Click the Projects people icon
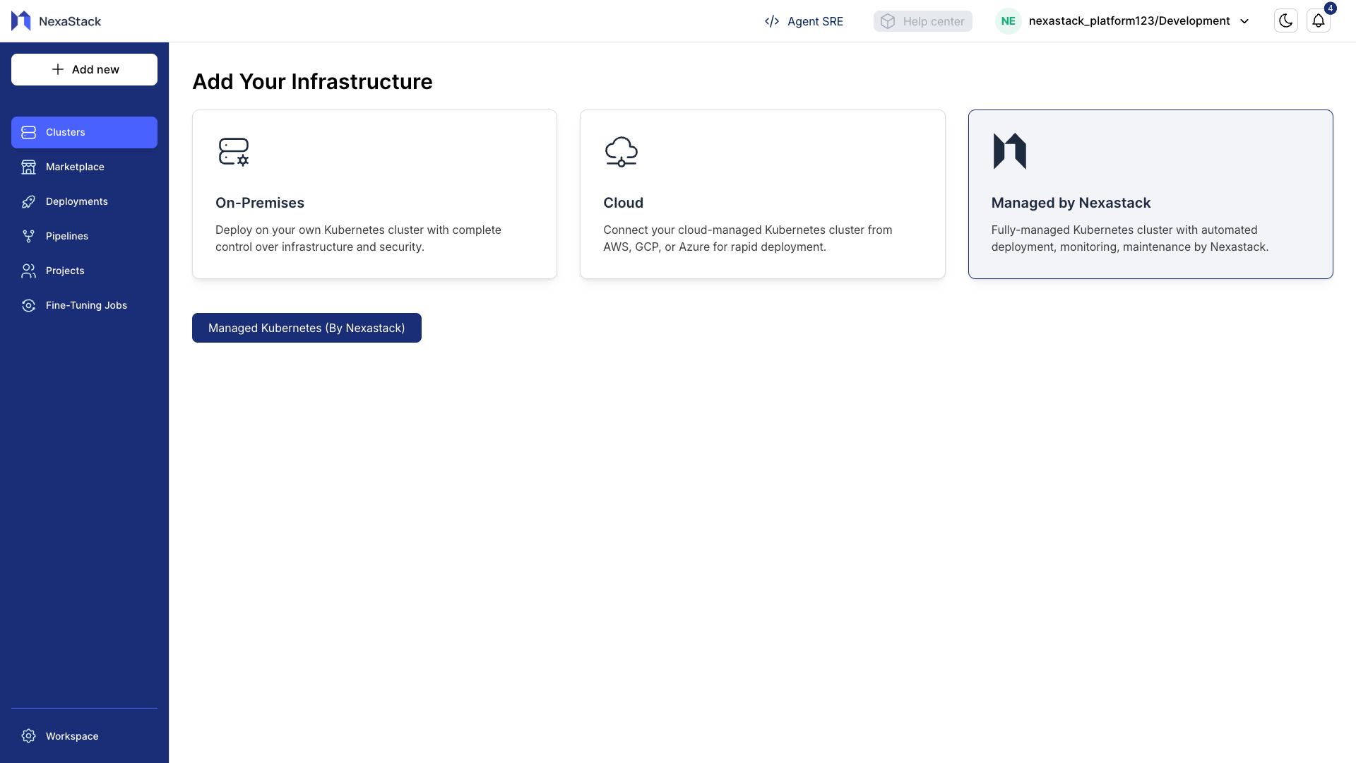Viewport: 1356px width, 763px height. click(28, 271)
